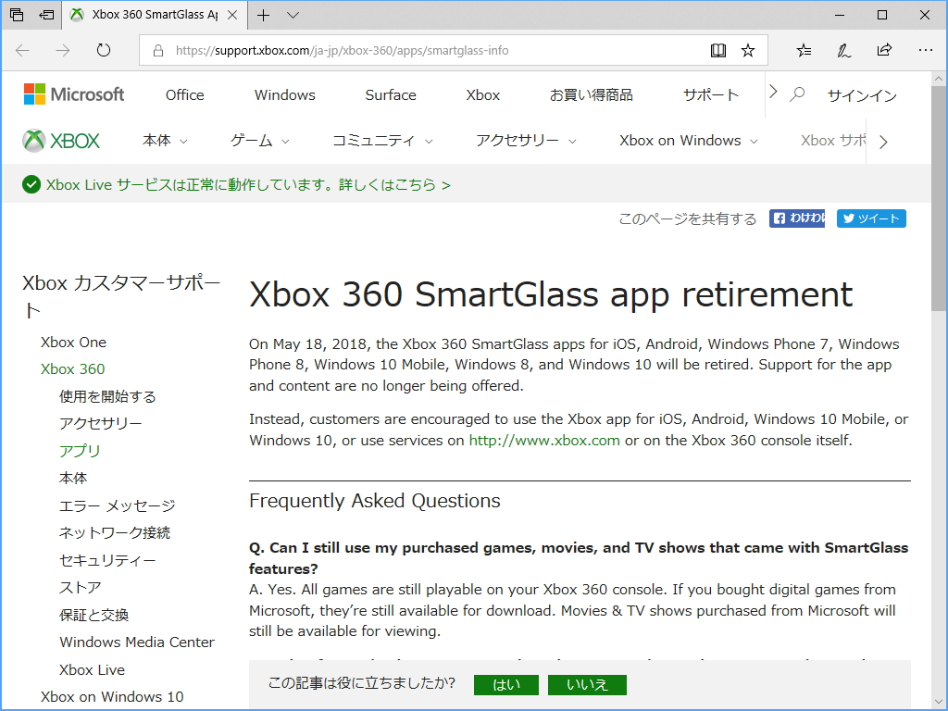Open Edge settings and more menu
The height and width of the screenshot is (711, 948).
click(x=926, y=50)
